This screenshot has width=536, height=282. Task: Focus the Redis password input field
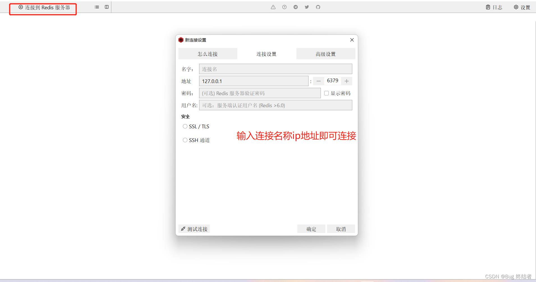point(260,93)
